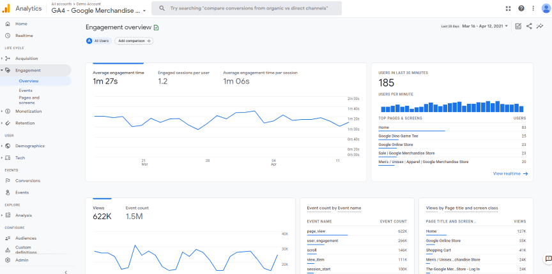Click the page_view event row
Image resolution: width=552 pixels, height=274 pixels.
[x=356, y=231]
